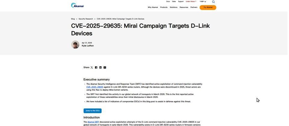Go to Blog breadcrumb
The height and width of the screenshot is (126, 289).
(x=73, y=19)
